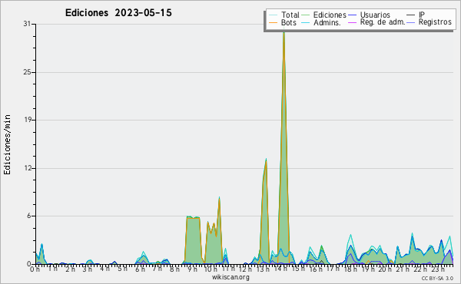Click the 'wikiscan.org' caption
Viewport: 461px width, 284px height.
point(230,277)
